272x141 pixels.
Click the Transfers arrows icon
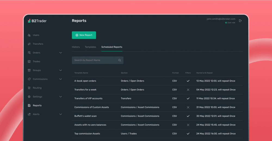(x=29, y=44)
